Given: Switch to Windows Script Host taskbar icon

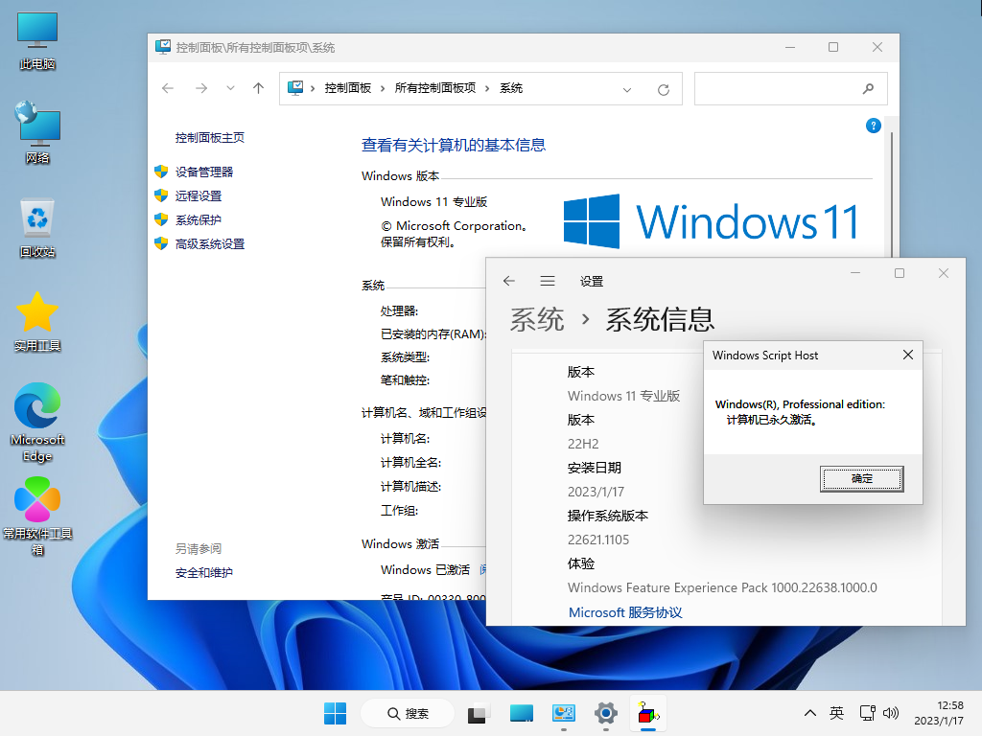Looking at the screenshot, I should click(x=648, y=713).
